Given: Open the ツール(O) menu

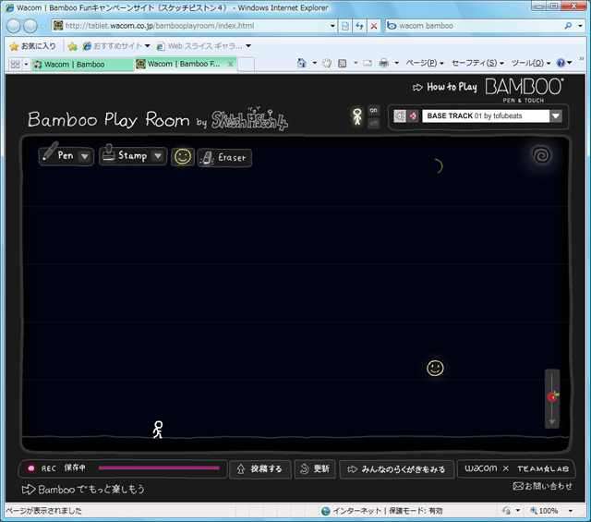Looking at the screenshot, I should coord(531,63).
